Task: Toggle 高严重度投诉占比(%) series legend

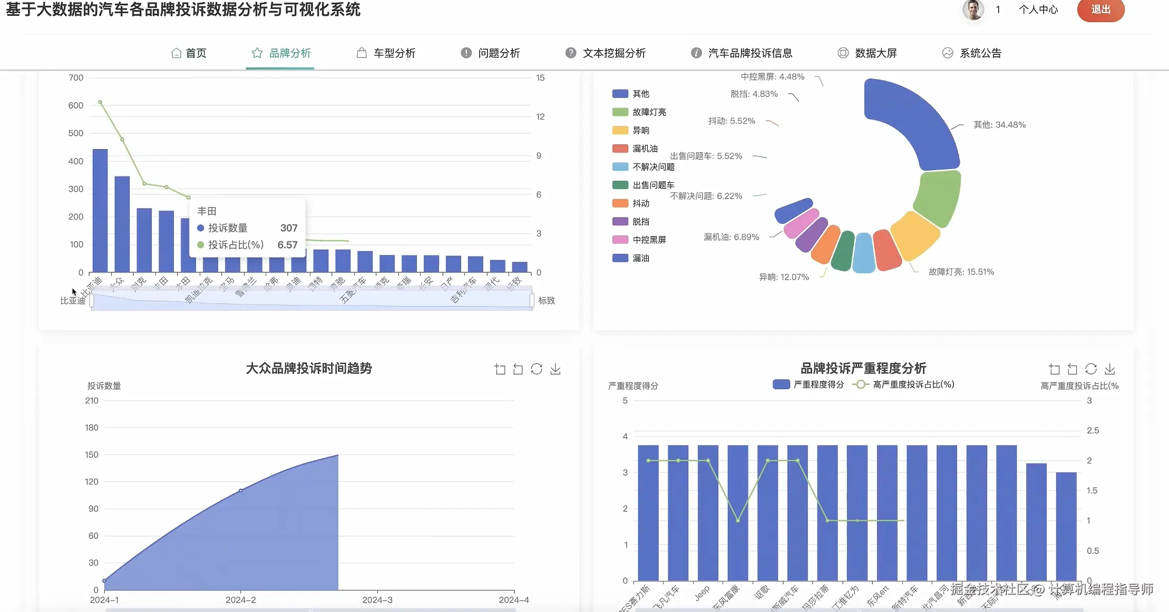Action: click(903, 384)
